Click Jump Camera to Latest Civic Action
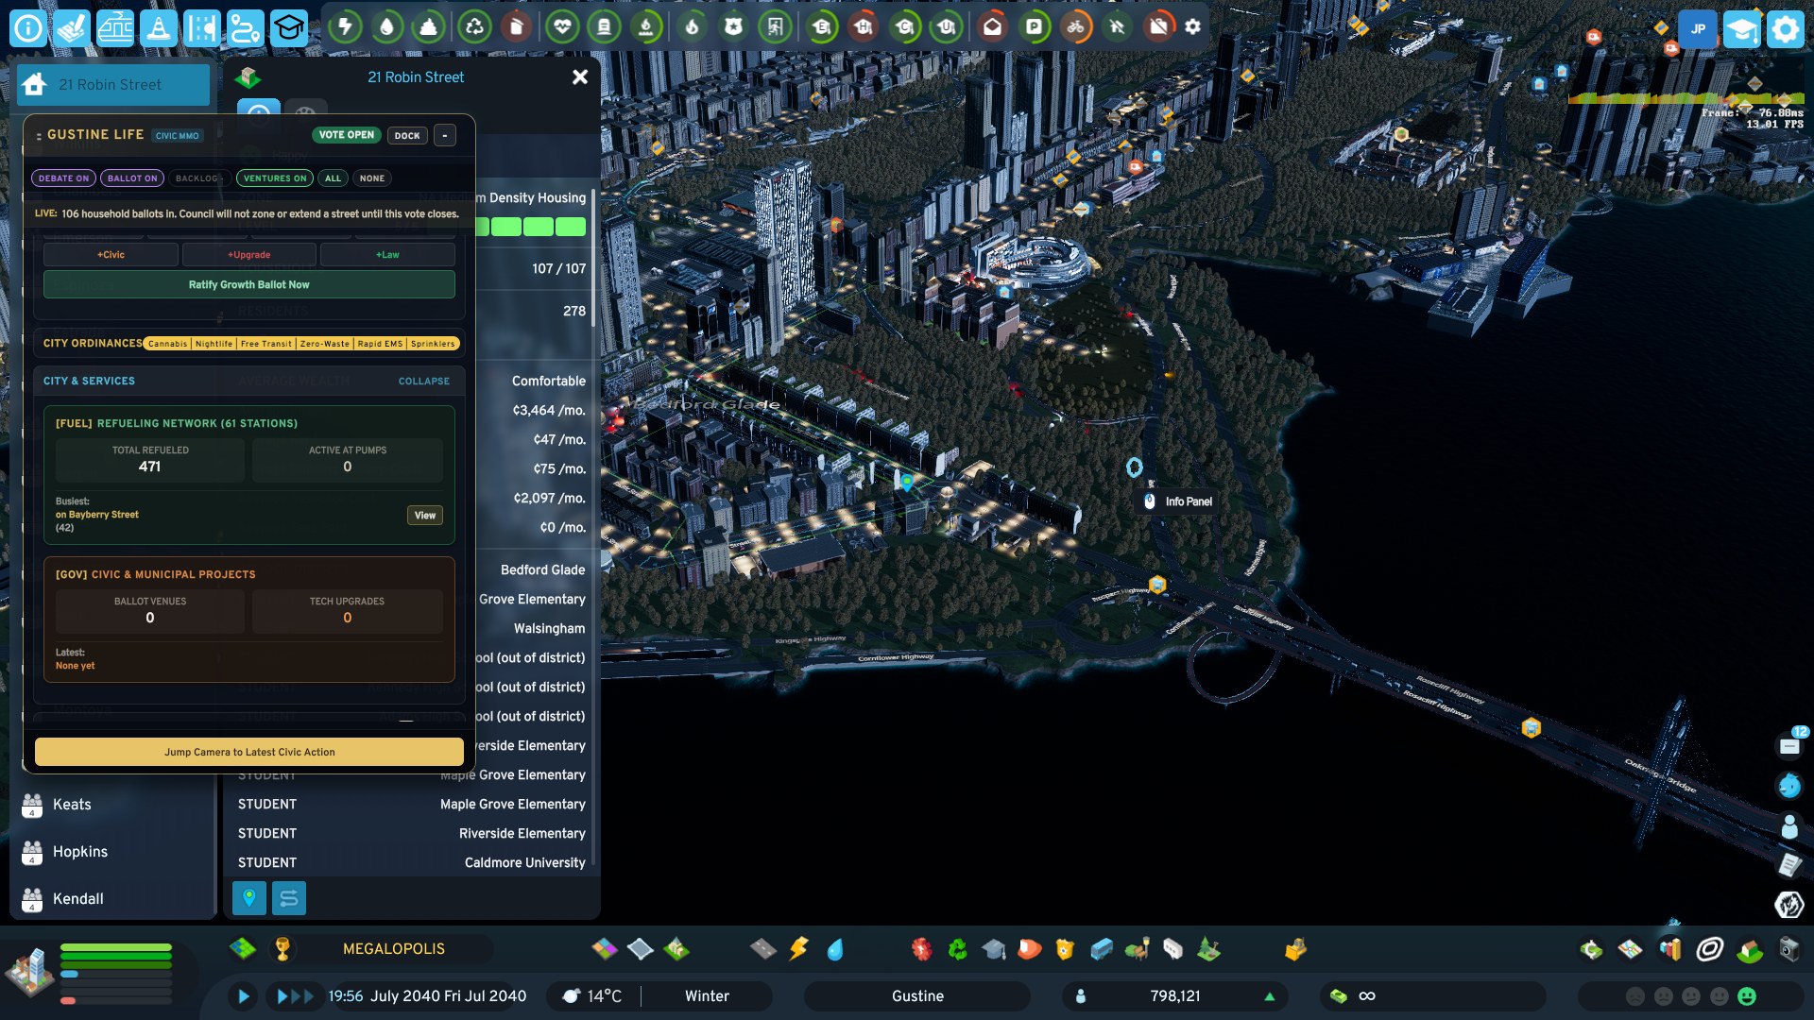Screen dimensions: 1814x1020 [x=249, y=752]
